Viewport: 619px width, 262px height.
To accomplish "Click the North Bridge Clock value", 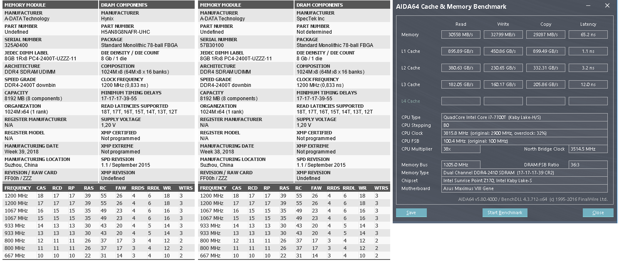I will click(x=588, y=149).
